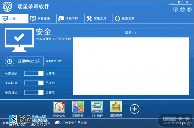Open the 查看防护日志 protection log link
The height and width of the screenshot is (128, 194).
coord(53,61)
